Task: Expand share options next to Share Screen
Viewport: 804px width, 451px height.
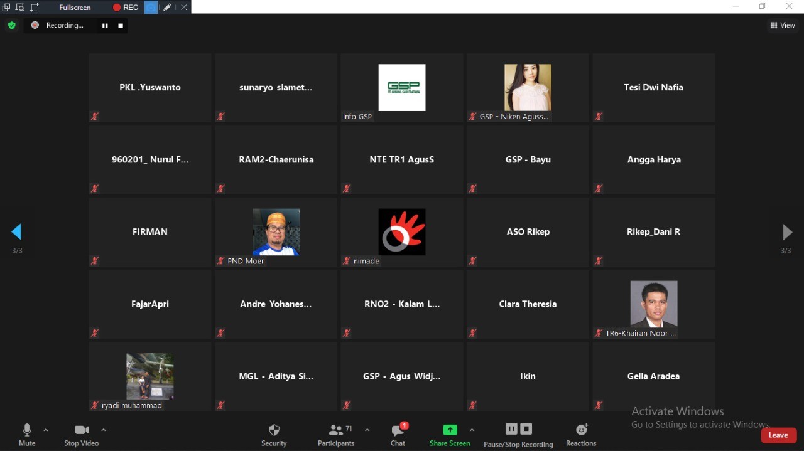Action: (472, 430)
